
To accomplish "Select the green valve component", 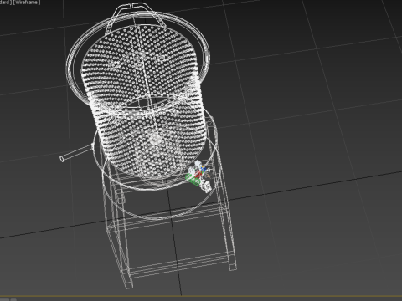I will click(x=192, y=179).
